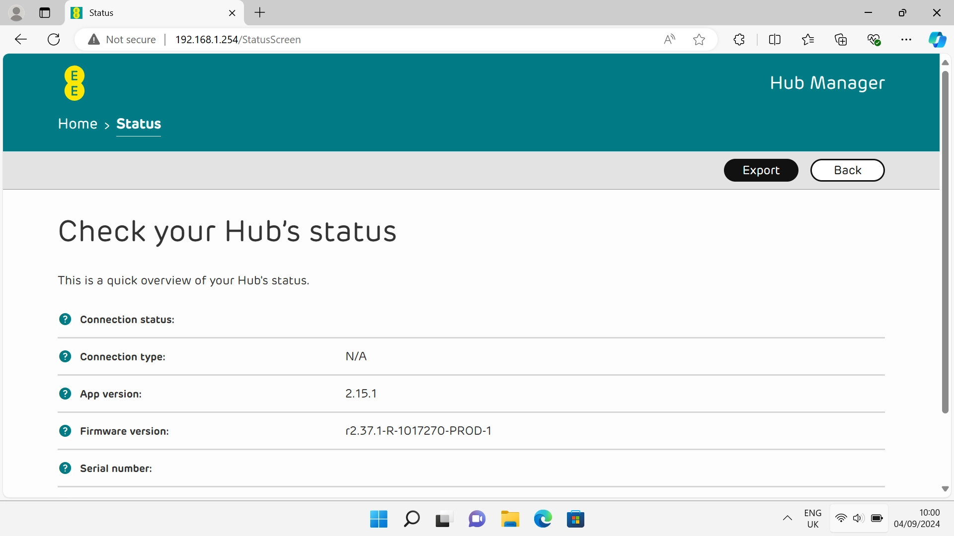
Task: Click the Export button
Action: (761, 170)
